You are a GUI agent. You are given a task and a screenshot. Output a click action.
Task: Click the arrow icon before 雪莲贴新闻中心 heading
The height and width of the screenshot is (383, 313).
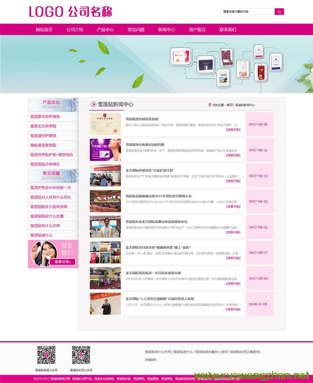tap(93, 104)
